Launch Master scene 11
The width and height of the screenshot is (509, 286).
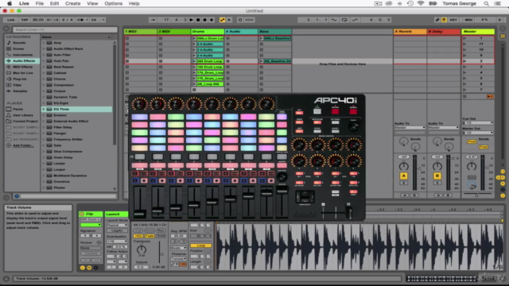(464, 44)
